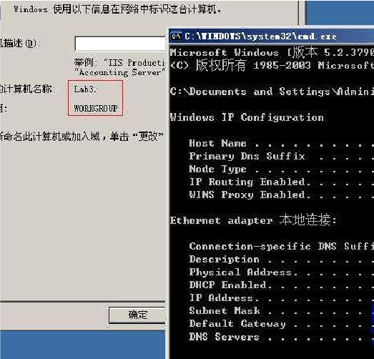
Task: Click the Host Name line
Action: [282, 143]
